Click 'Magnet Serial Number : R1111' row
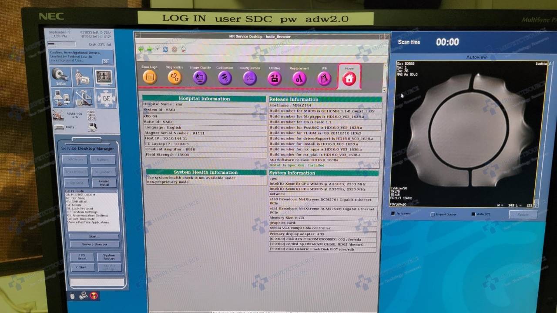Image resolution: width=557 pixels, height=313 pixels. tap(205, 133)
